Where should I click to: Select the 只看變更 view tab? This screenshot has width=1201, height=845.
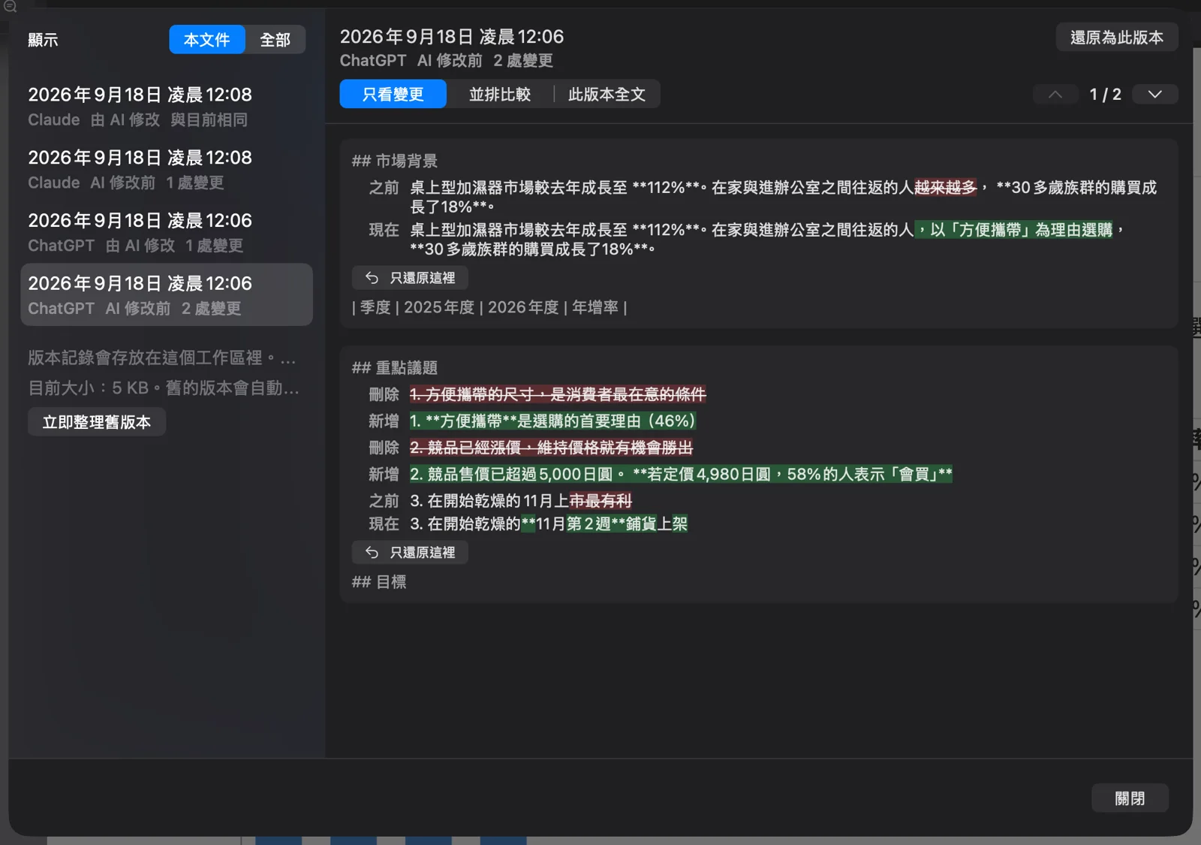pos(393,95)
